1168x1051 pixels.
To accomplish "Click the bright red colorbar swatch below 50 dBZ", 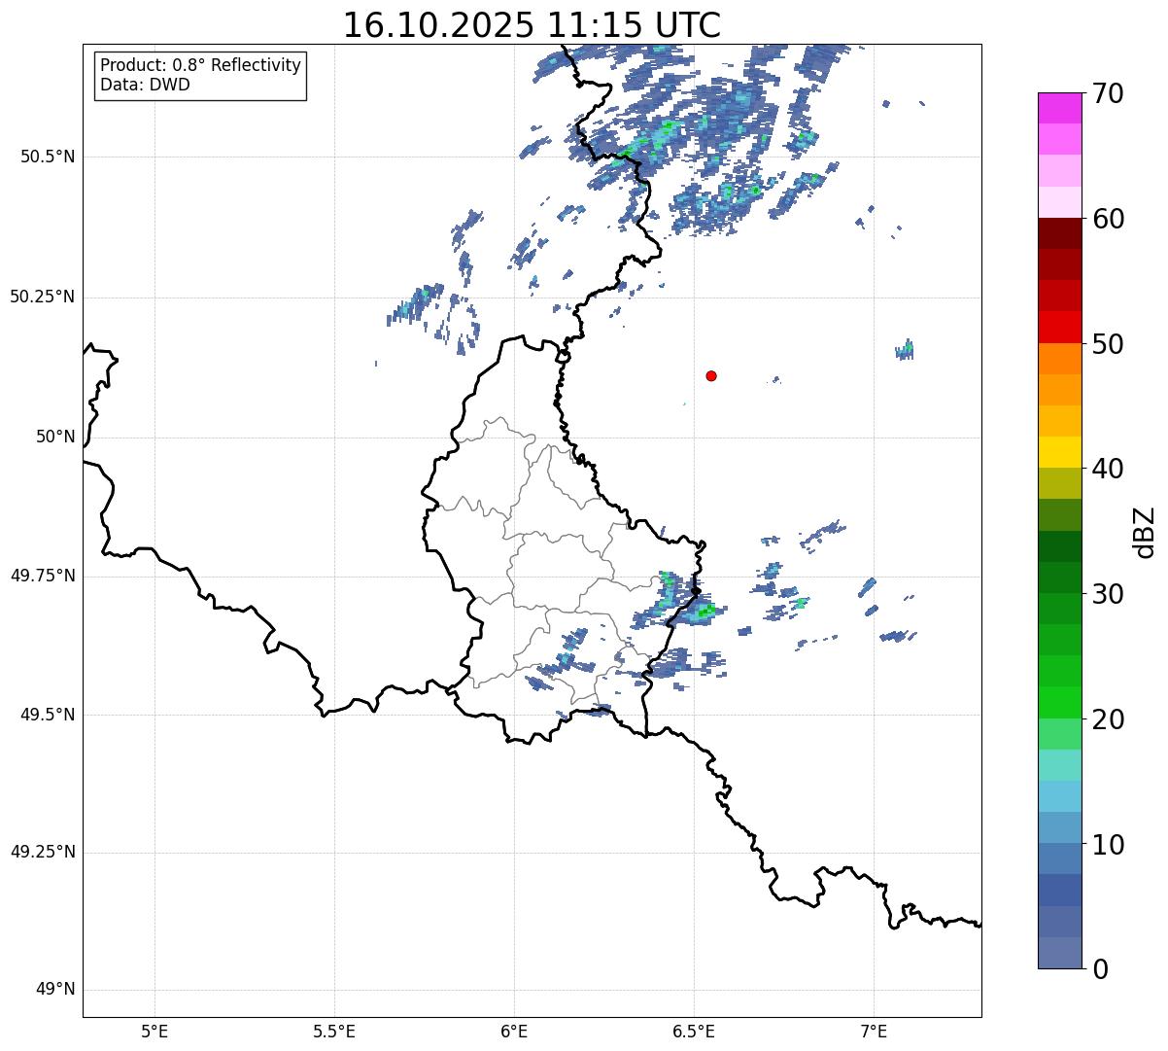I will [x=1060, y=327].
